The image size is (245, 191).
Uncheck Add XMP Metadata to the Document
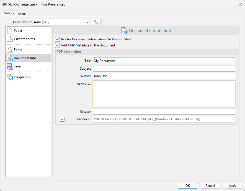58,45
